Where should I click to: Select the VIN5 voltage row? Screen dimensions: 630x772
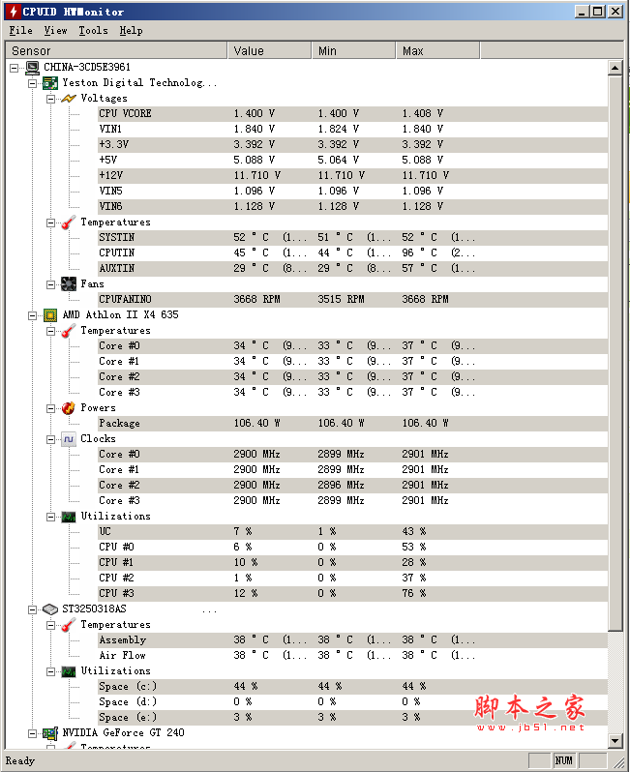point(352,191)
